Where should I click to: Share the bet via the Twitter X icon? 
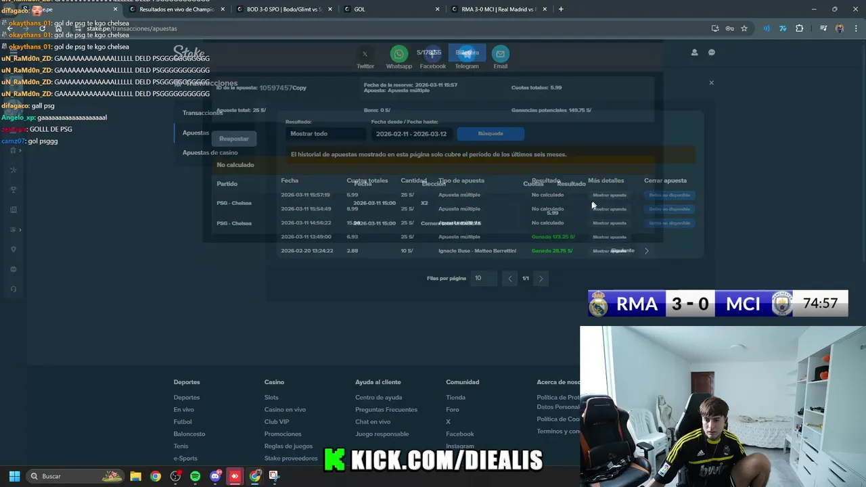click(365, 53)
